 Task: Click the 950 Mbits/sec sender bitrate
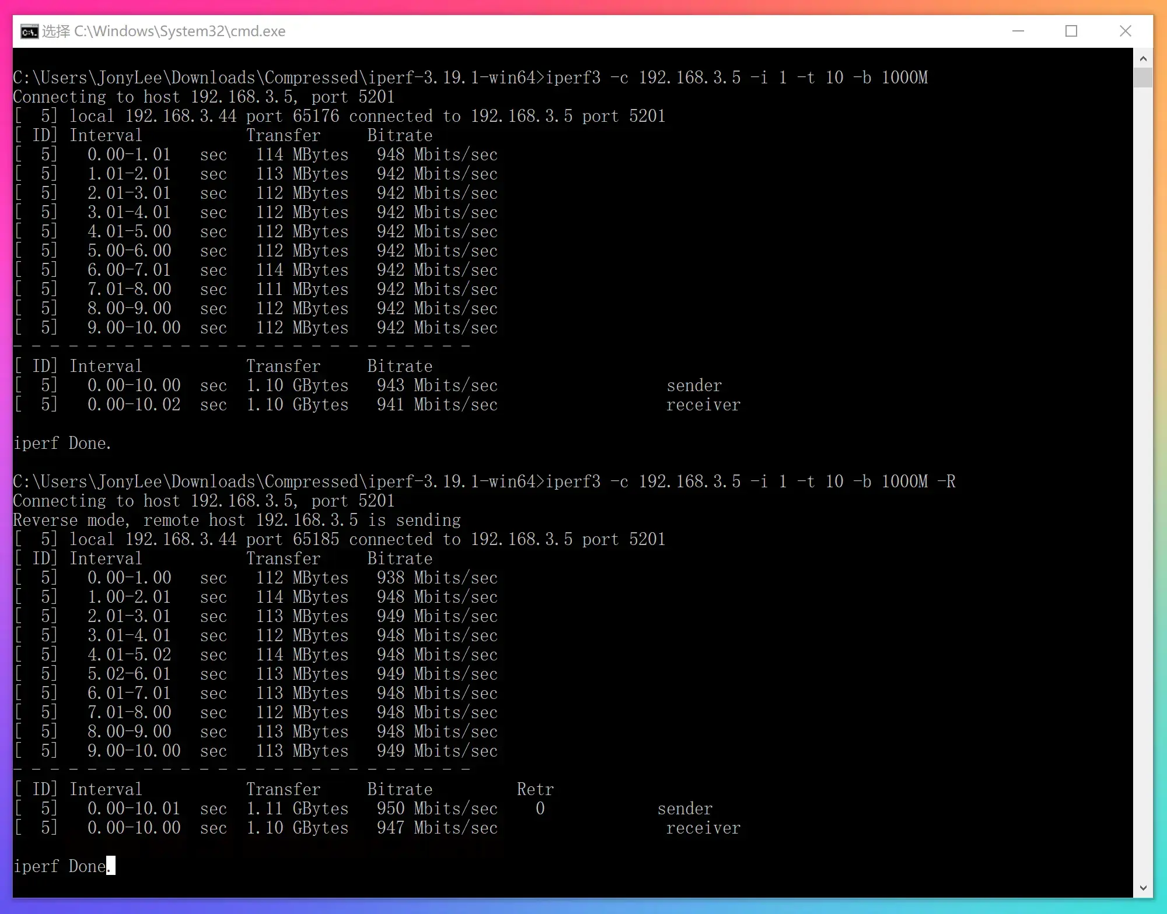point(437,808)
